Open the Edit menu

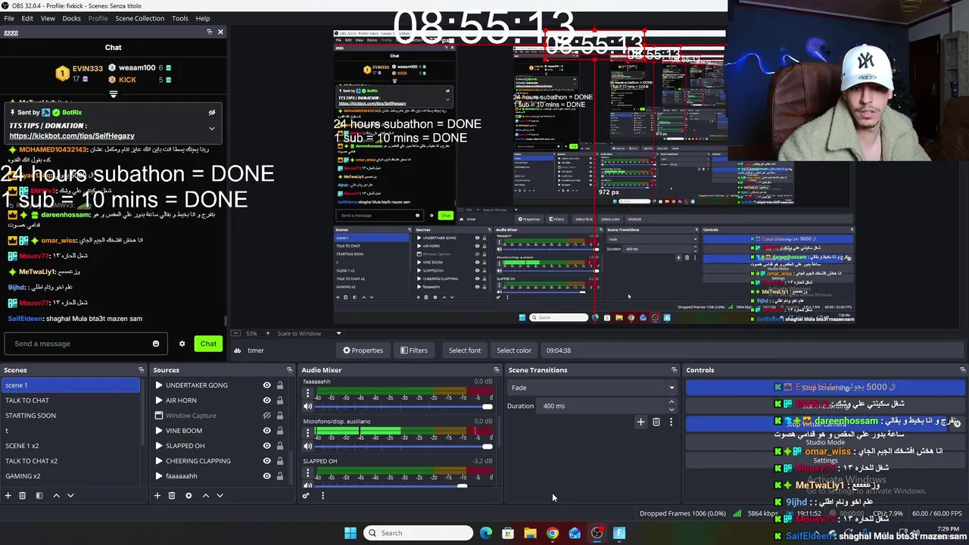point(27,18)
